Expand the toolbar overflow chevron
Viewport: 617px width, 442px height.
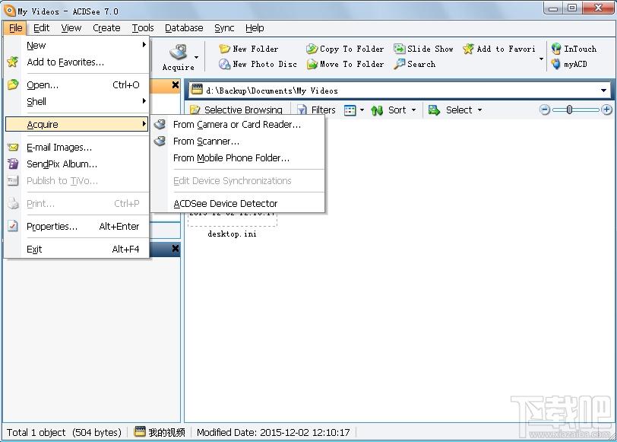point(542,59)
